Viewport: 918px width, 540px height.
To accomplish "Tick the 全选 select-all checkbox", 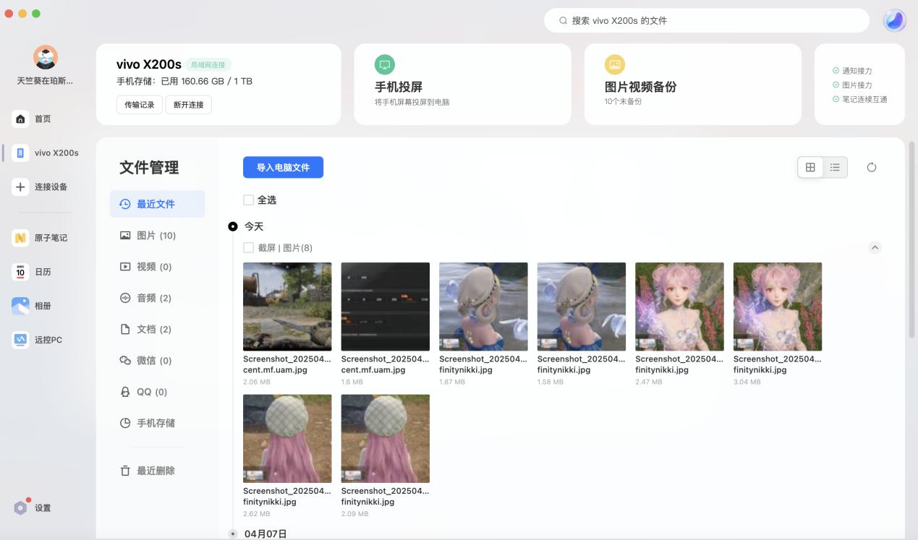I will [248, 200].
